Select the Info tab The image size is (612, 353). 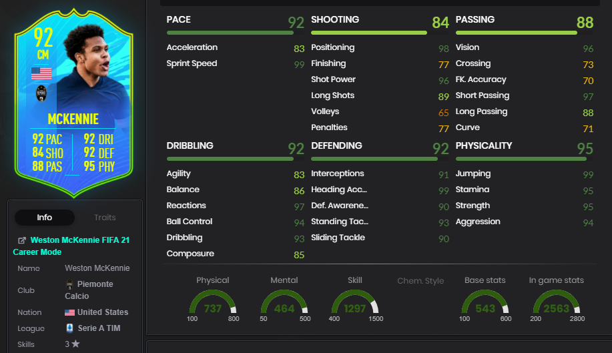click(45, 218)
